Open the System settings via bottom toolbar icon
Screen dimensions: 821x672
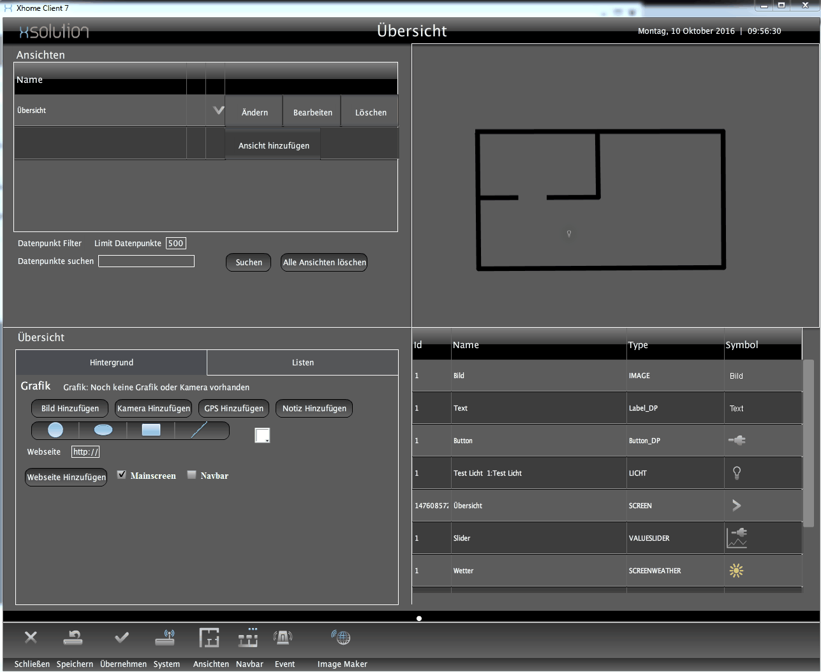tap(166, 638)
